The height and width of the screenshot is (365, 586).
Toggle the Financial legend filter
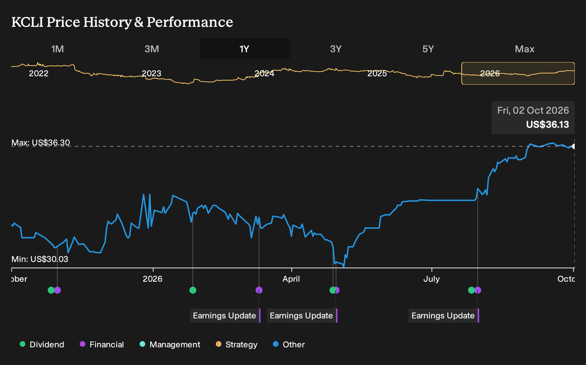pos(102,345)
